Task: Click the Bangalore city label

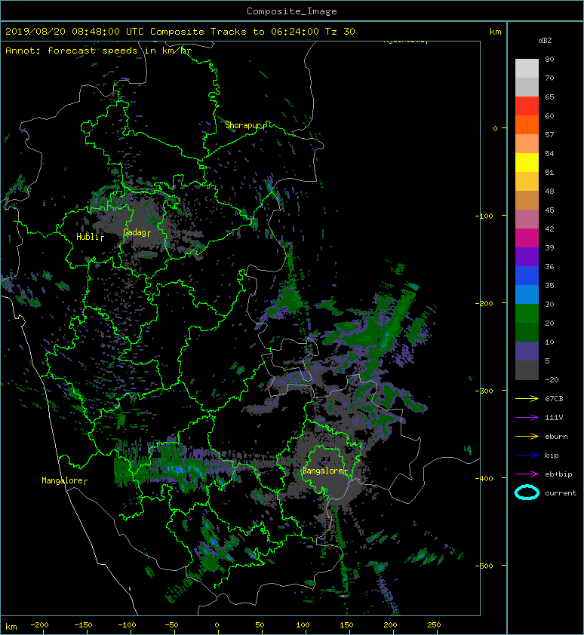Action: (x=324, y=471)
